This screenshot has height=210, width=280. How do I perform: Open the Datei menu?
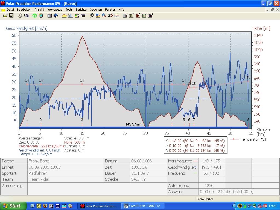coord(10,10)
